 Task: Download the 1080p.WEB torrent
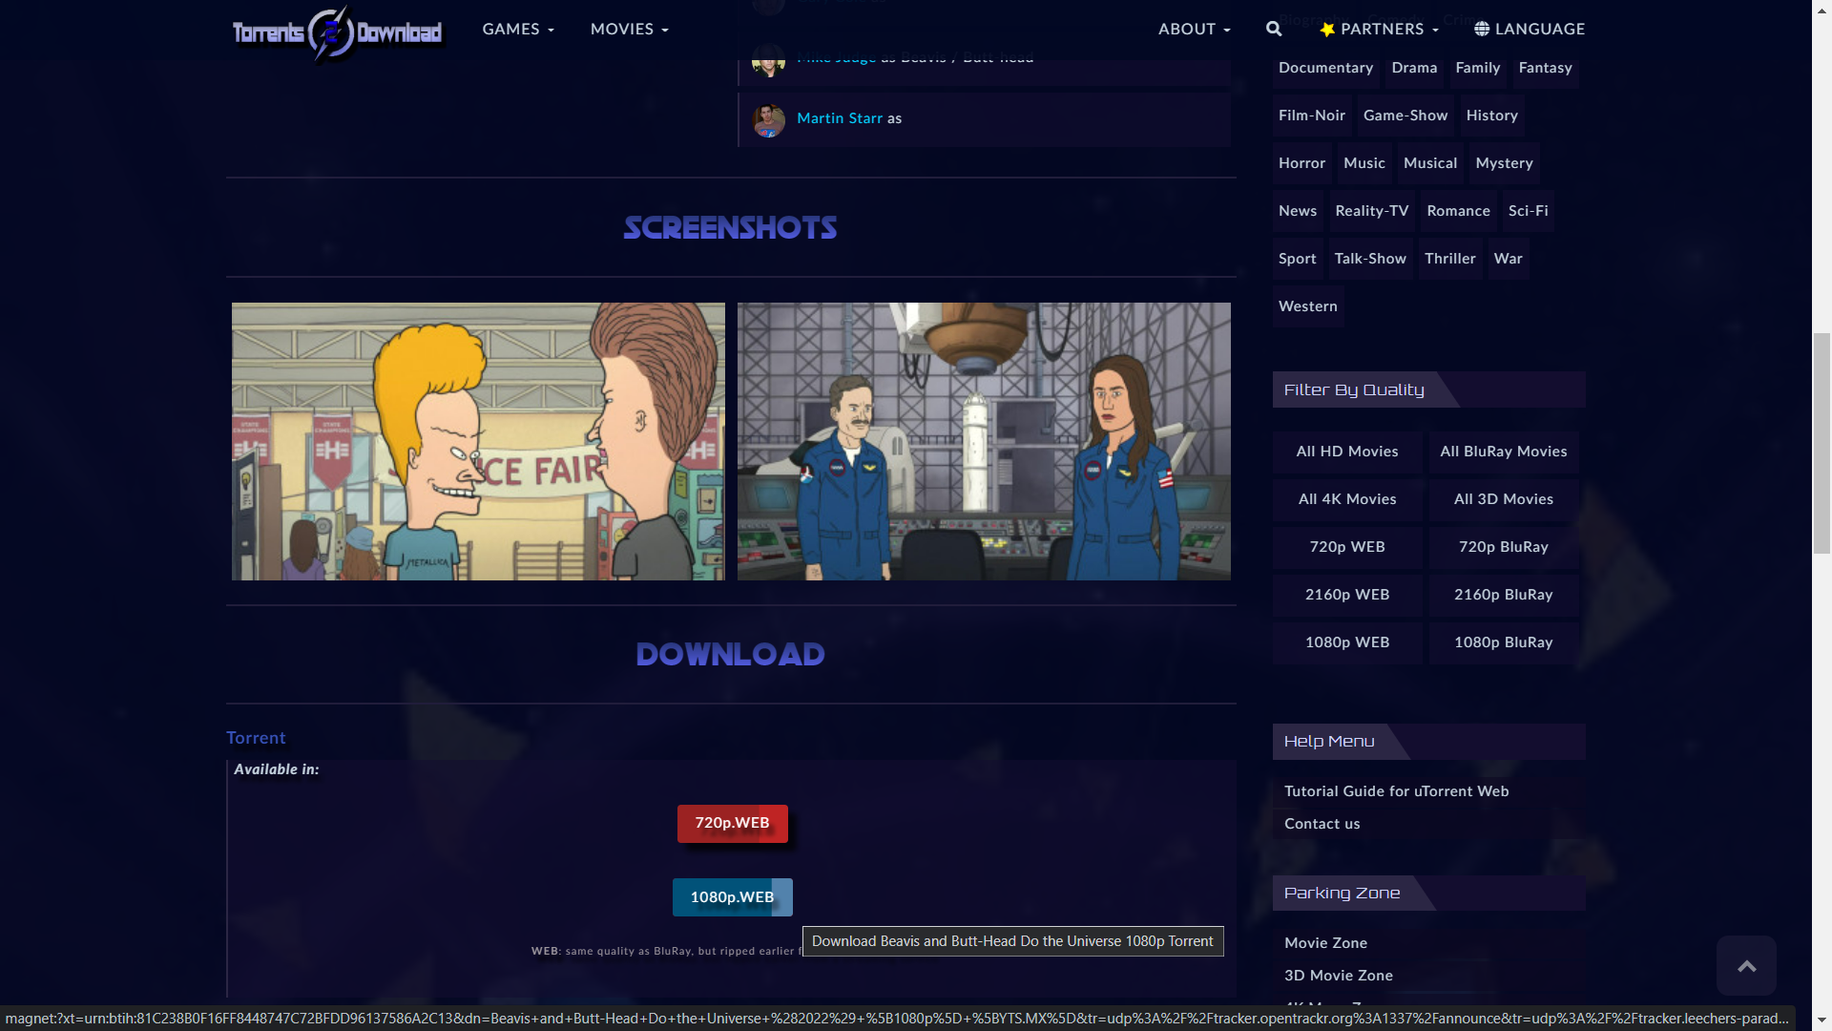click(x=733, y=897)
